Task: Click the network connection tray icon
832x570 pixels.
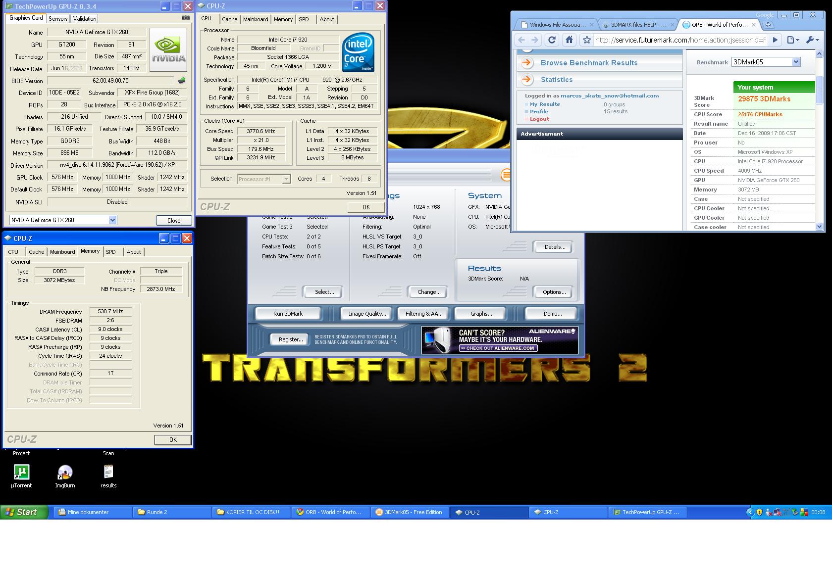Action: coord(777,513)
